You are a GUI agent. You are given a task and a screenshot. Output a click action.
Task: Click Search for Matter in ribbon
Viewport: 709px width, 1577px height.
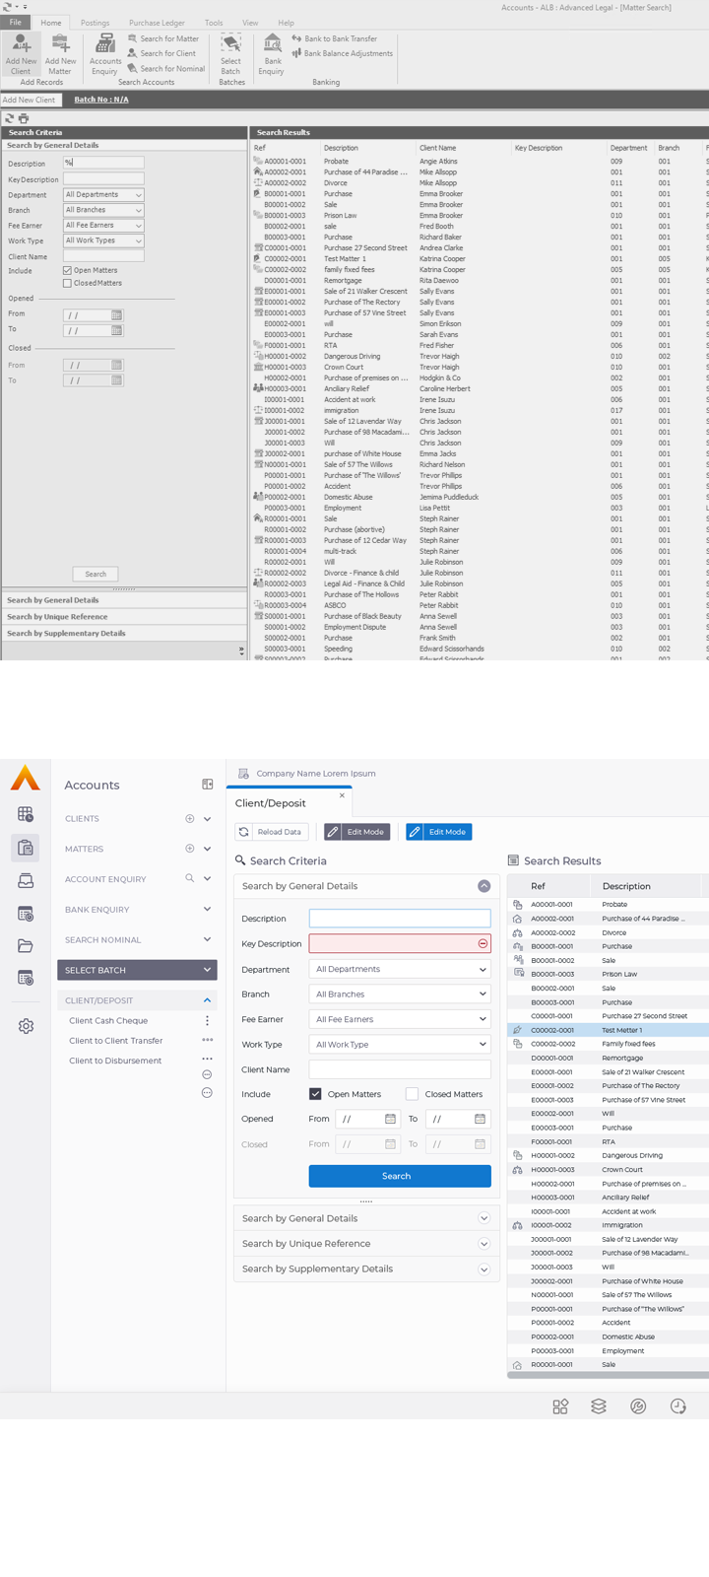click(x=163, y=38)
